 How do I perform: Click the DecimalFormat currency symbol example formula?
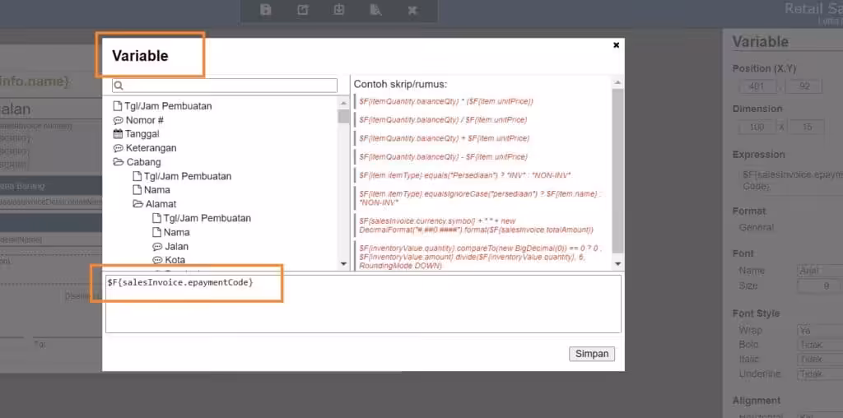477,225
